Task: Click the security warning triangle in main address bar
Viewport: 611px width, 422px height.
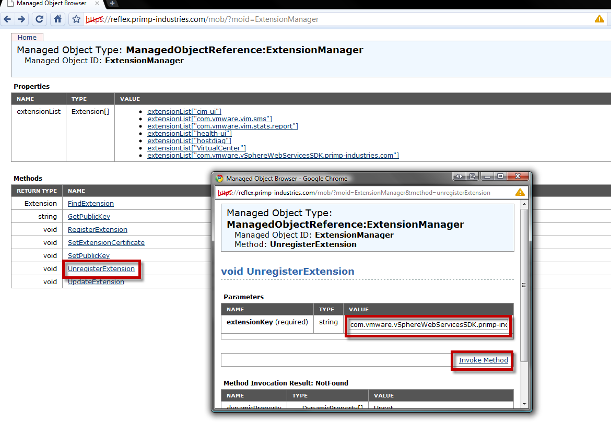Action: coord(600,19)
